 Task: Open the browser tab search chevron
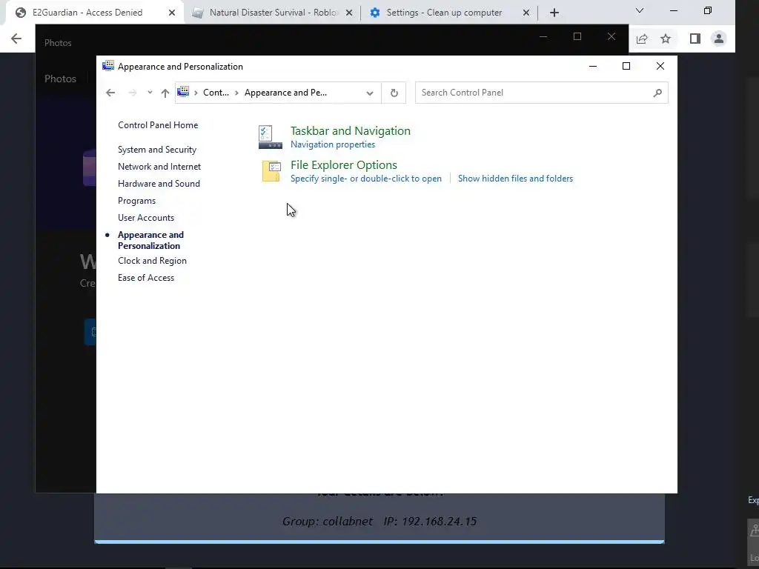pos(640,10)
